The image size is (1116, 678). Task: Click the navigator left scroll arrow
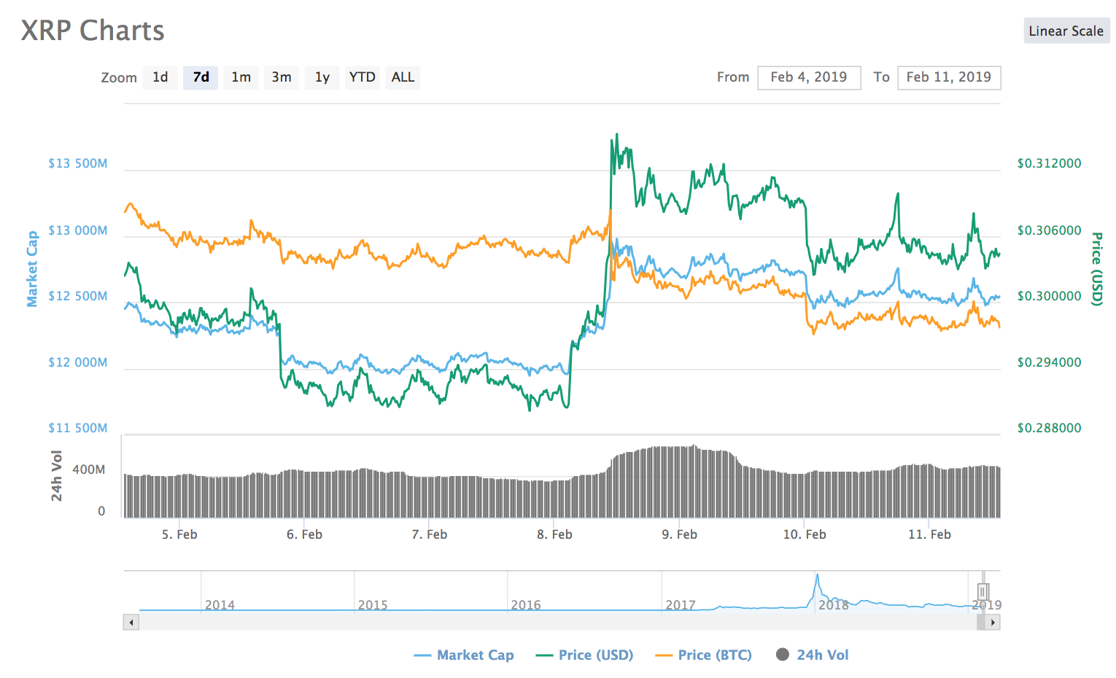pyautogui.click(x=131, y=623)
